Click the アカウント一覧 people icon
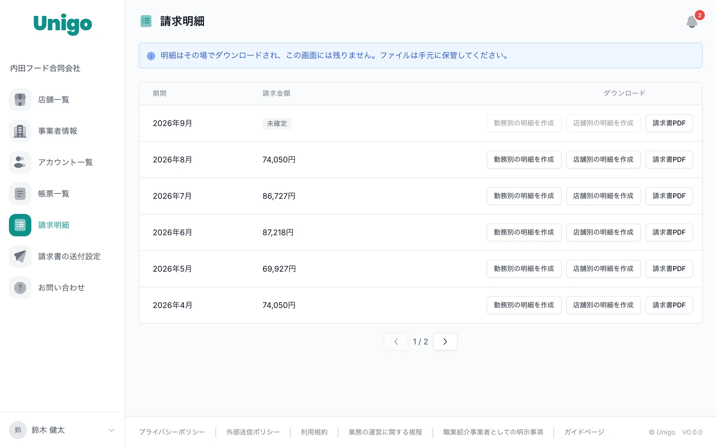Image resolution: width=716 pixels, height=448 pixels. [20, 162]
